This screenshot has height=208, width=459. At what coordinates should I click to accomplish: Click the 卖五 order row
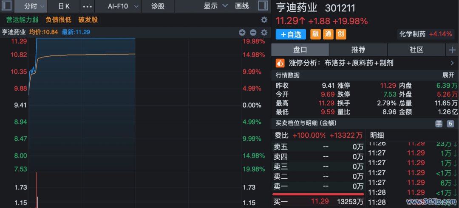pos(318,147)
